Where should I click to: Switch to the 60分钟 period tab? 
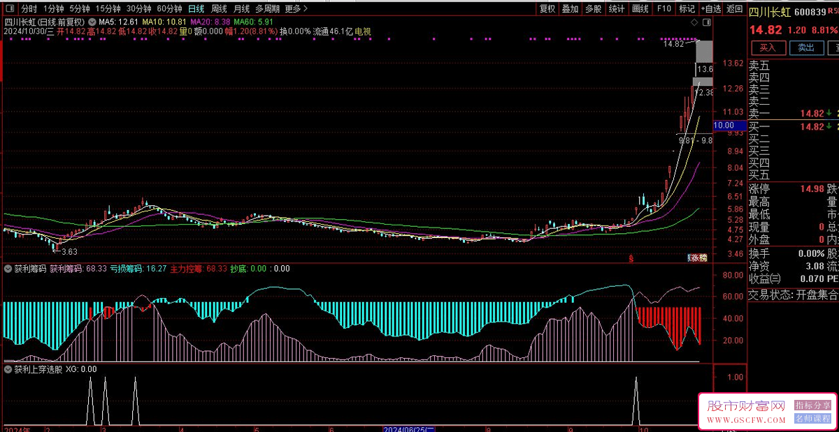[169, 9]
